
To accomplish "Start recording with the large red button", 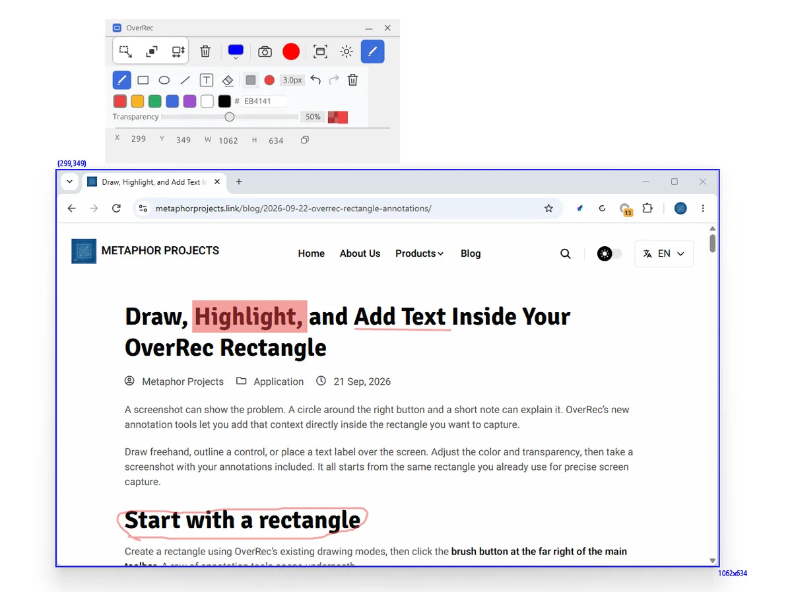I will [x=291, y=51].
